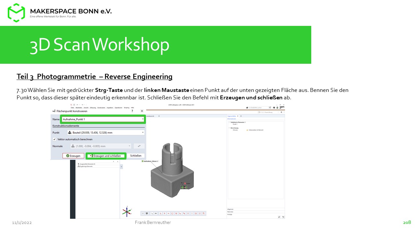The image size is (415, 233).
Task: Open the Konstruieren menu
Action: click(101, 107)
